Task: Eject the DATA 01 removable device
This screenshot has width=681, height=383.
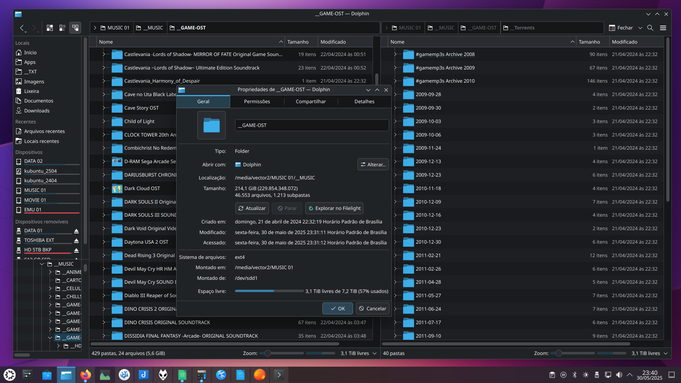Action: pyautogui.click(x=76, y=231)
